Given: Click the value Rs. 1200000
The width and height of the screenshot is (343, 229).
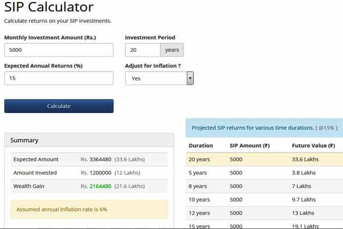Looking at the screenshot, I should coord(96,173).
